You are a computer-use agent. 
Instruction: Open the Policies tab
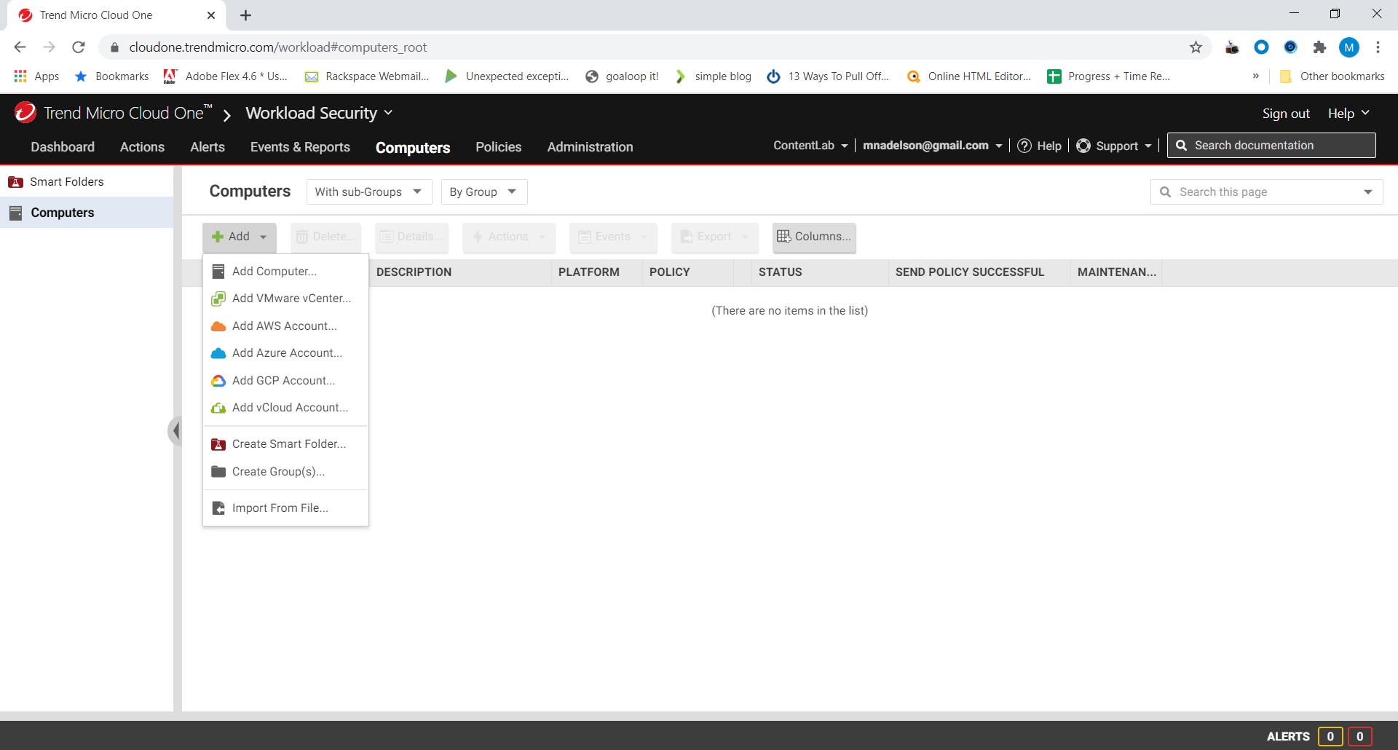coord(499,147)
